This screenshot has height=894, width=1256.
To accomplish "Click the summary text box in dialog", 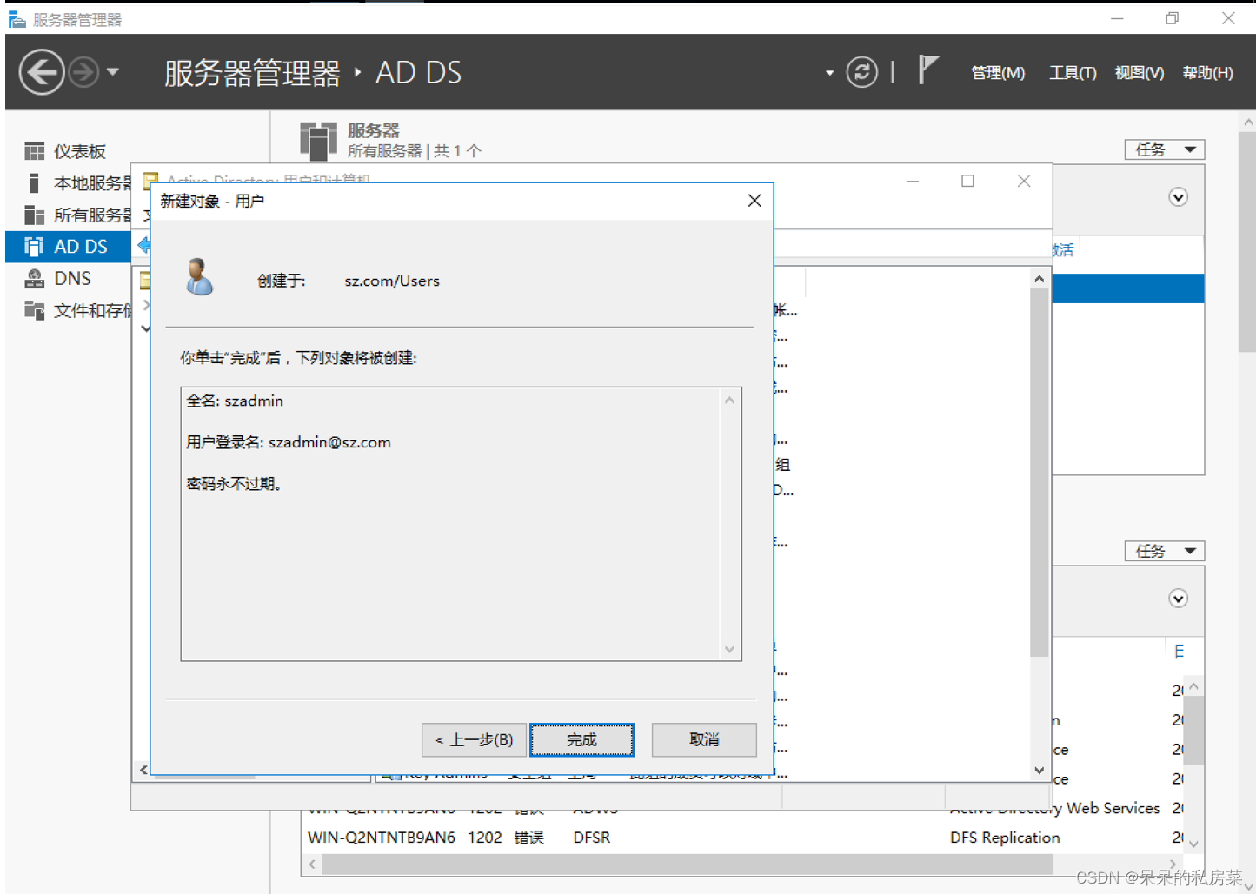I will pyautogui.click(x=461, y=524).
